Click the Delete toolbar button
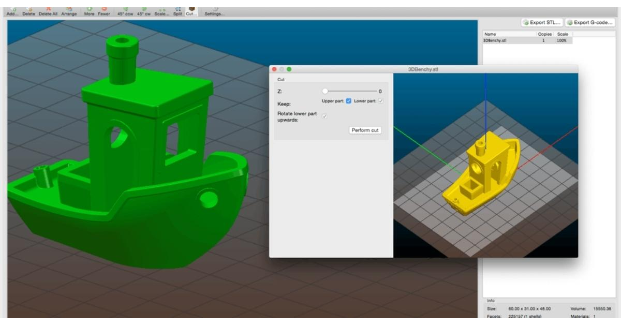The width and height of the screenshot is (621, 325). 28,12
